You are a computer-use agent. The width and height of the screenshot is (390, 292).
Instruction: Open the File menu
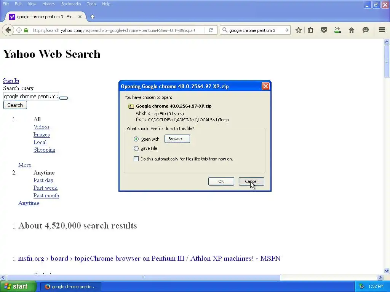tap(6, 4)
